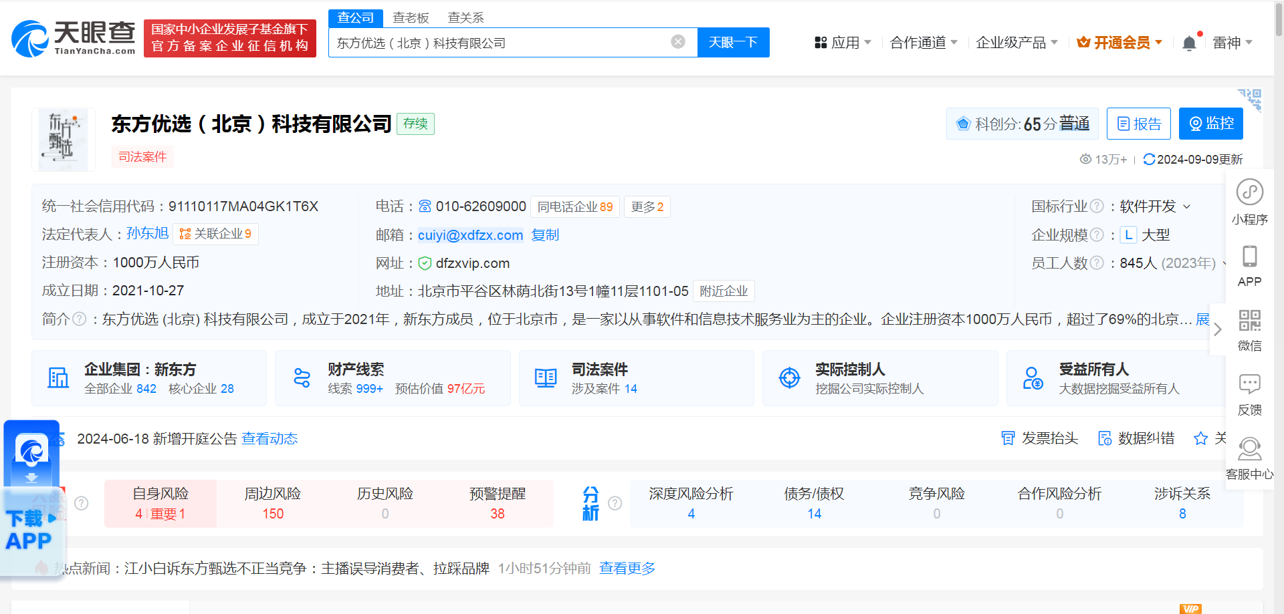The width and height of the screenshot is (1284, 614).
Task: Open legal representative 孙东旭 link
Action: coord(147,233)
